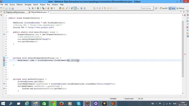
Task: Click the New Java Class green icon
Action: 52,8
